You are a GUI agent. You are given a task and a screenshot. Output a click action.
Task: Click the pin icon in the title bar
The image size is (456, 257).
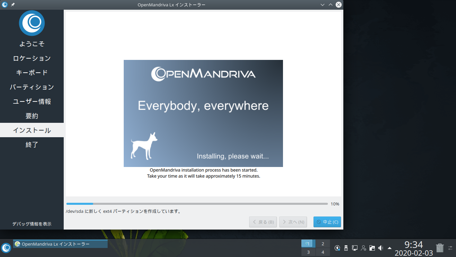[13, 5]
